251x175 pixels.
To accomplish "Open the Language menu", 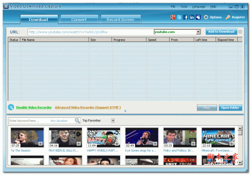I will (x=199, y=7).
